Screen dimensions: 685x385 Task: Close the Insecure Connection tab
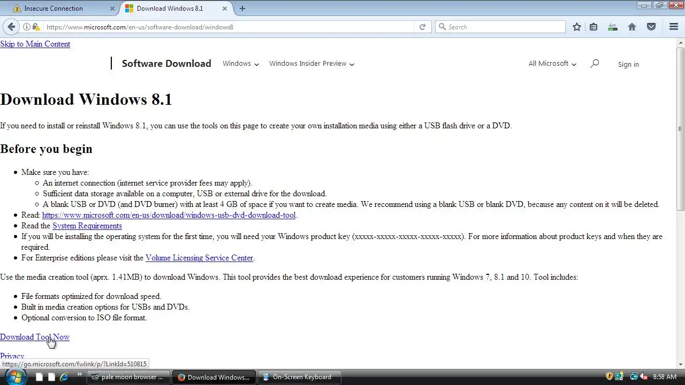[112, 9]
